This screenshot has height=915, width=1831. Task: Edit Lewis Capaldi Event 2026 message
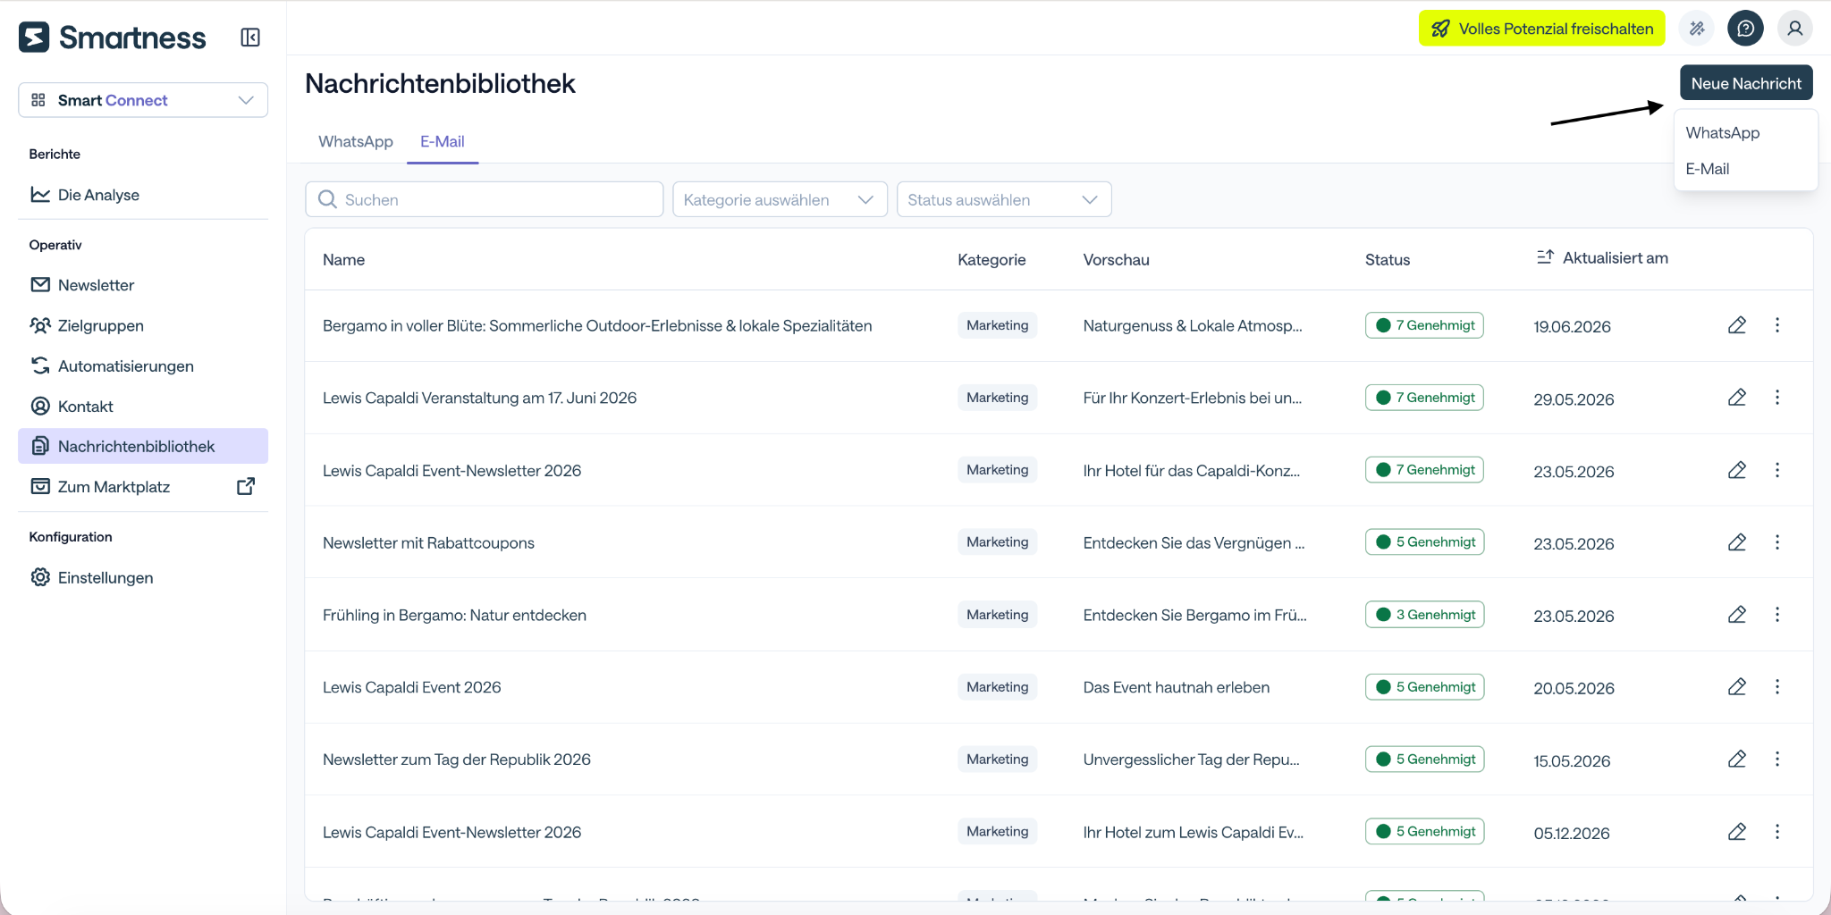point(1736,687)
